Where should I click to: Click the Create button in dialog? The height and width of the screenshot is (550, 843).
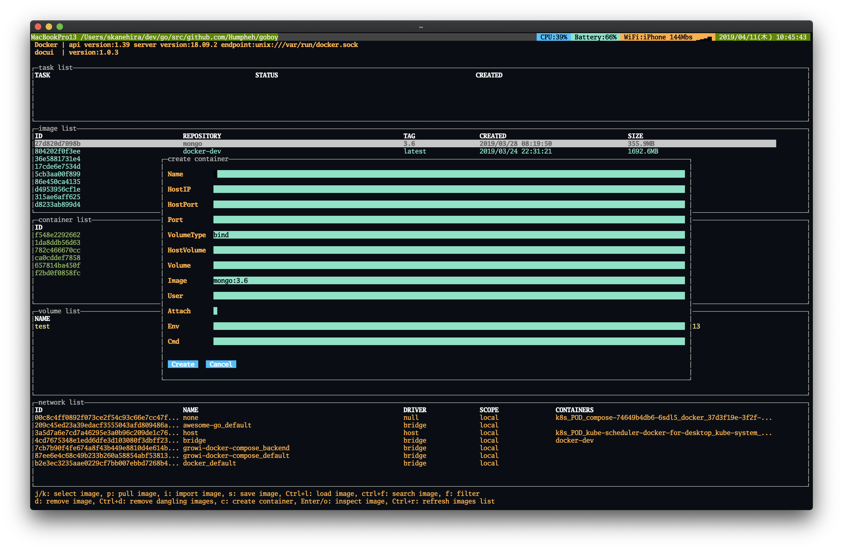pyautogui.click(x=183, y=364)
